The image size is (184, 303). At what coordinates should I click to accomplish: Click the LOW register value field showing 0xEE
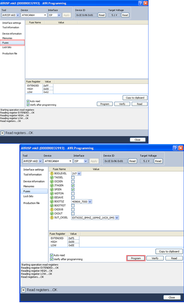coord(73,245)
